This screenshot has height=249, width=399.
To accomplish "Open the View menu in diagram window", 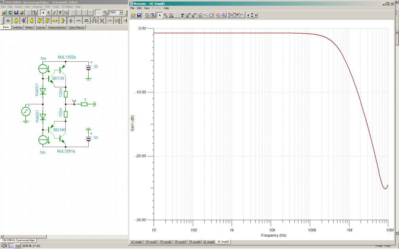I will tap(146, 8).
